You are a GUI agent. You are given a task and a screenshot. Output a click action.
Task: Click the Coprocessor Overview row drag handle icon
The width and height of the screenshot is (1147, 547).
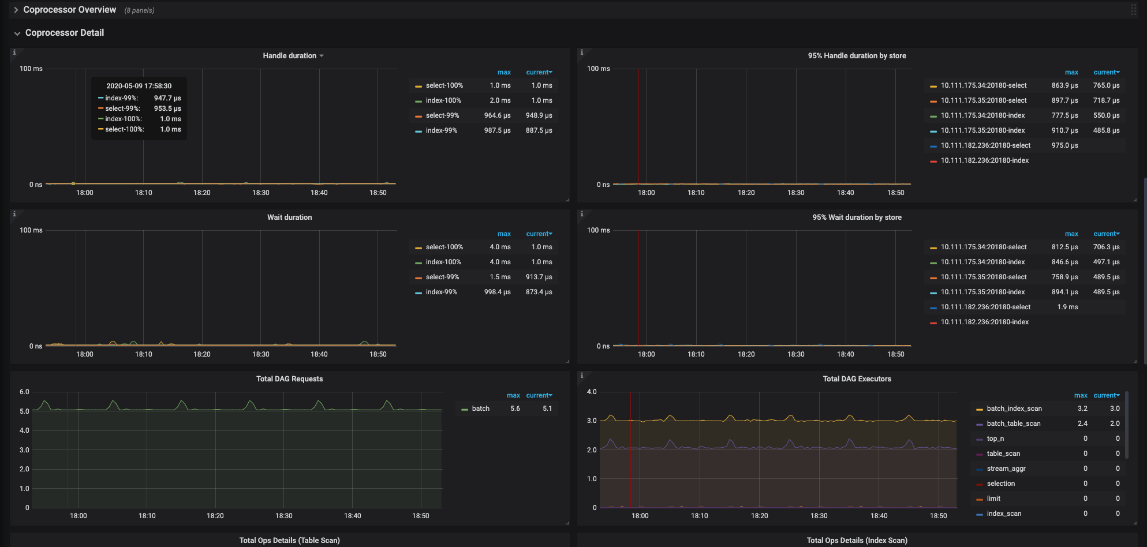tap(1134, 10)
